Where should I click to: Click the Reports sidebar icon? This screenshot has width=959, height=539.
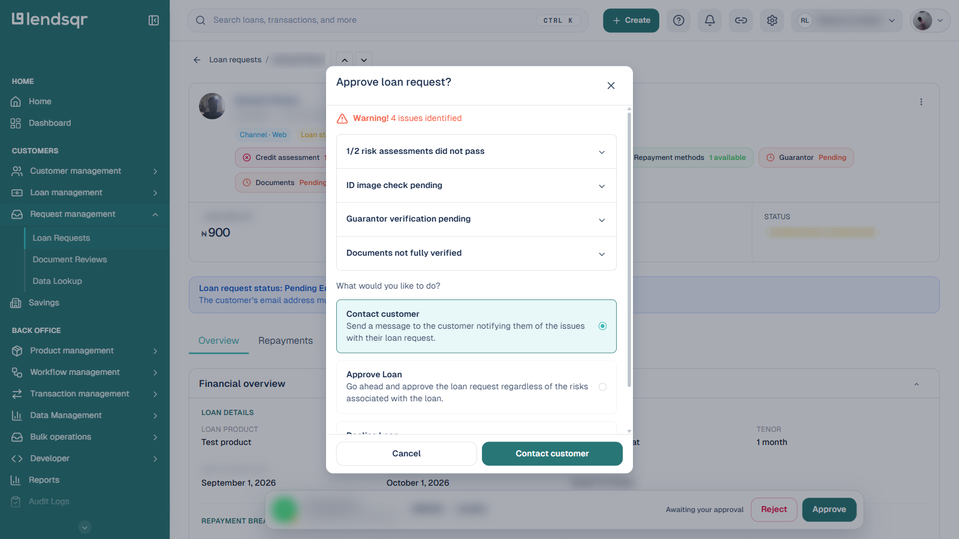coord(16,480)
